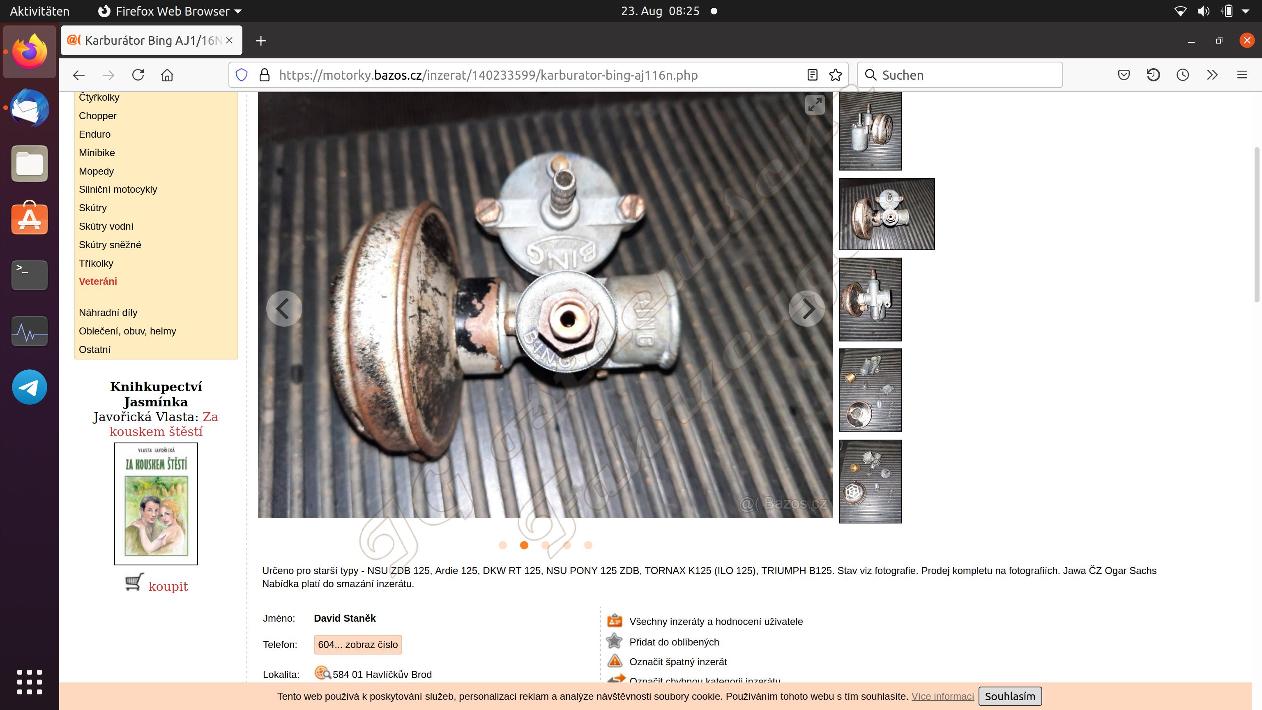Open system status menu arrow
Image resolution: width=1262 pixels, height=710 pixels.
[x=1246, y=11]
